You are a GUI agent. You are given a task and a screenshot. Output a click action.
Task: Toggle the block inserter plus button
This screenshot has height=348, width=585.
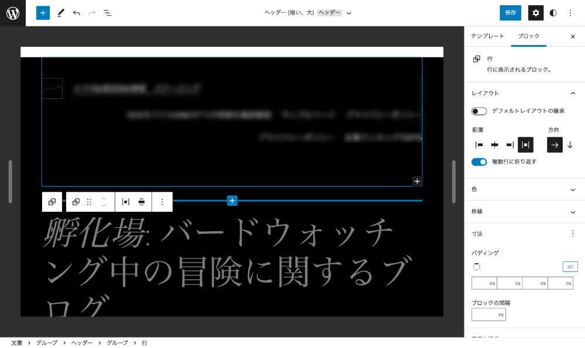point(43,13)
